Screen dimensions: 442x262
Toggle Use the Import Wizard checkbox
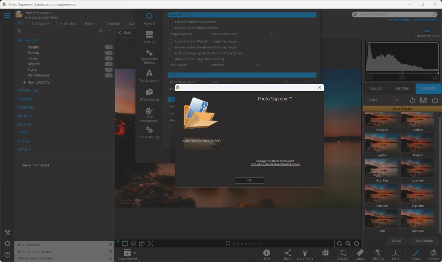(170, 42)
